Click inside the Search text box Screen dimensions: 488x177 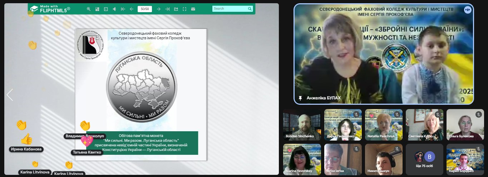pos(229,9)
